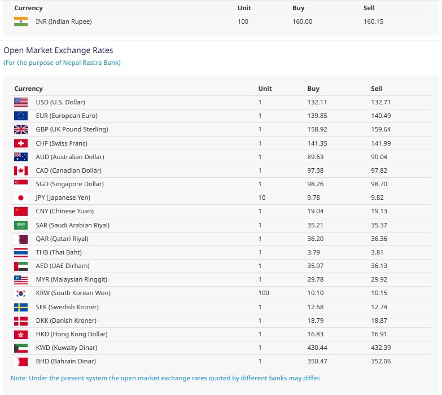Select the UK flag next to GBP

point(20,129)
